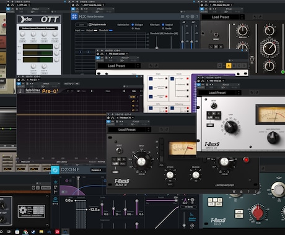The width and height of the screenshot is (285, 235).
Task: Open Steam from the taskbar
Action: coord(33,232)
